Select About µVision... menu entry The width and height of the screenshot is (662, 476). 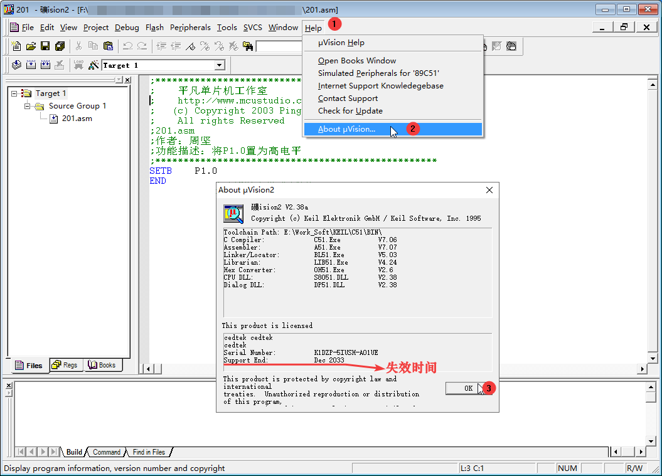pyautogui.click(x=393, y=129)
